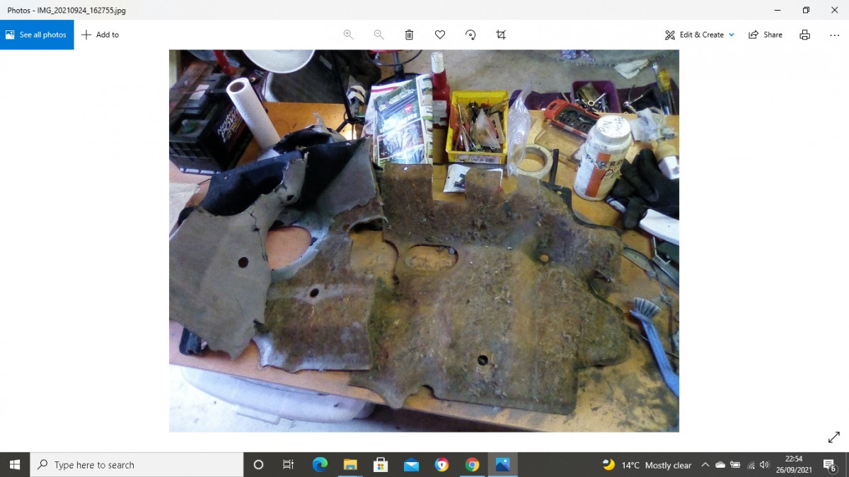Screen dimensions: 849x477
Task: Show hidden system tray icons
Action: pyautogui.click(x=705, y=464)
